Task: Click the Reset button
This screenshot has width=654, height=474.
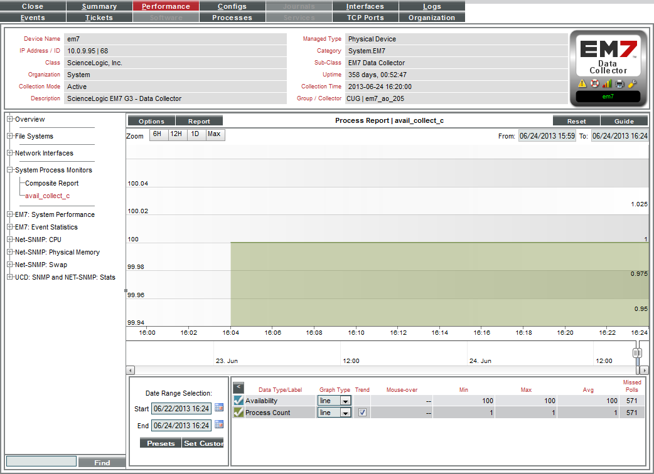Action: coord(576,120)
